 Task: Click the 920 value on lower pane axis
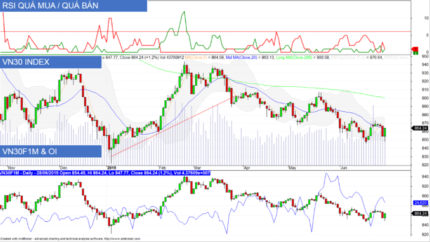click(x=425, y=186)
